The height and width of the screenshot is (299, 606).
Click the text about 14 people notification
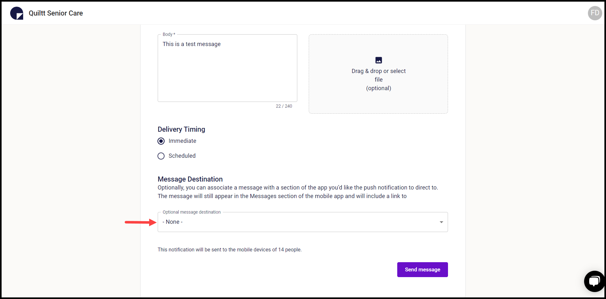point(230,249)
